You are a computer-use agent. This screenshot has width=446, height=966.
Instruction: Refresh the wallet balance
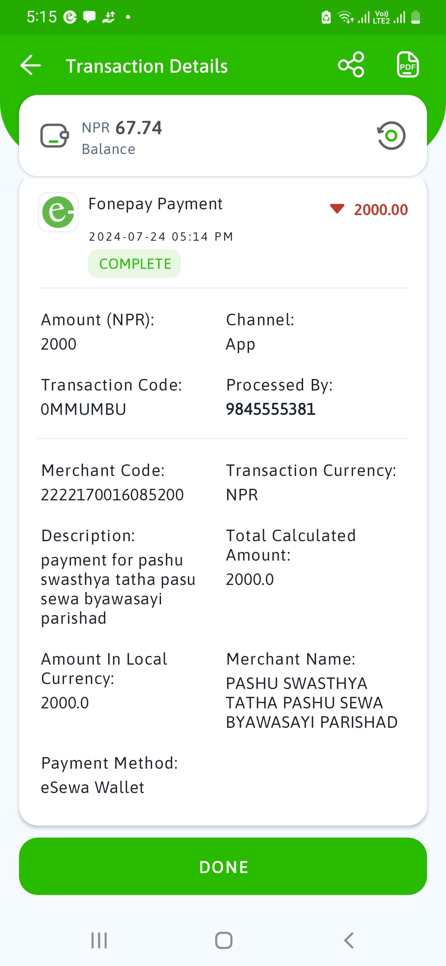(391, 135)
